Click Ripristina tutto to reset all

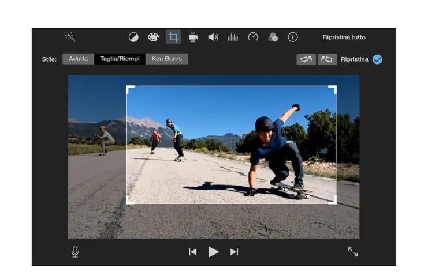344,37
